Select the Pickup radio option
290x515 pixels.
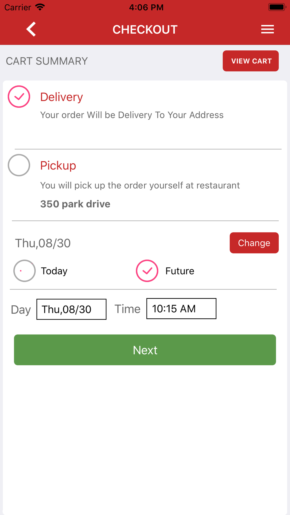coord(19,165)
